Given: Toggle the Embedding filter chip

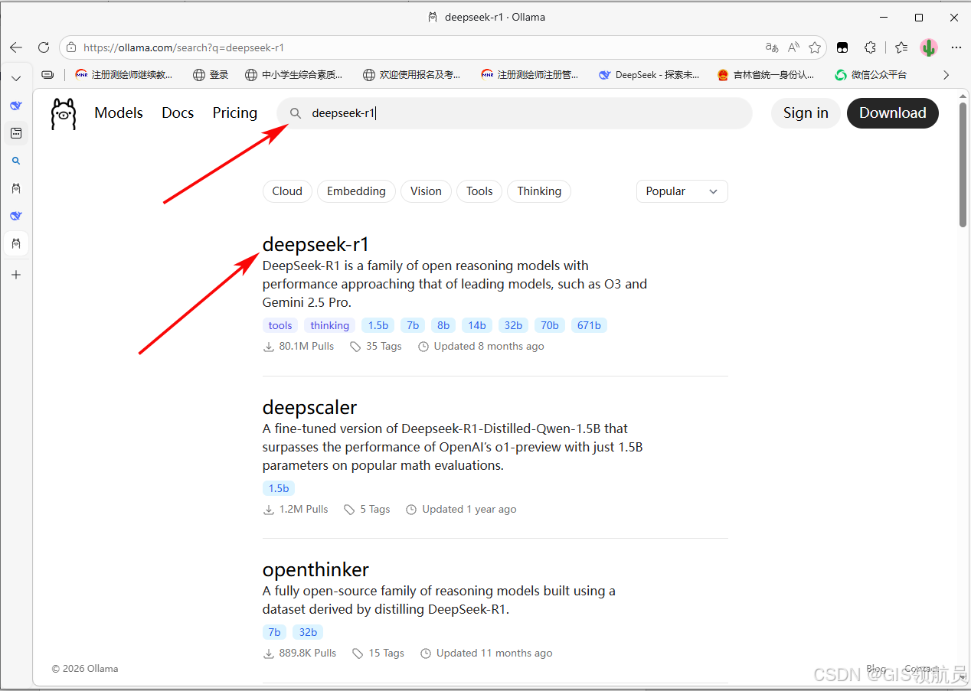Looking at the screenshot, I should 356,191.
